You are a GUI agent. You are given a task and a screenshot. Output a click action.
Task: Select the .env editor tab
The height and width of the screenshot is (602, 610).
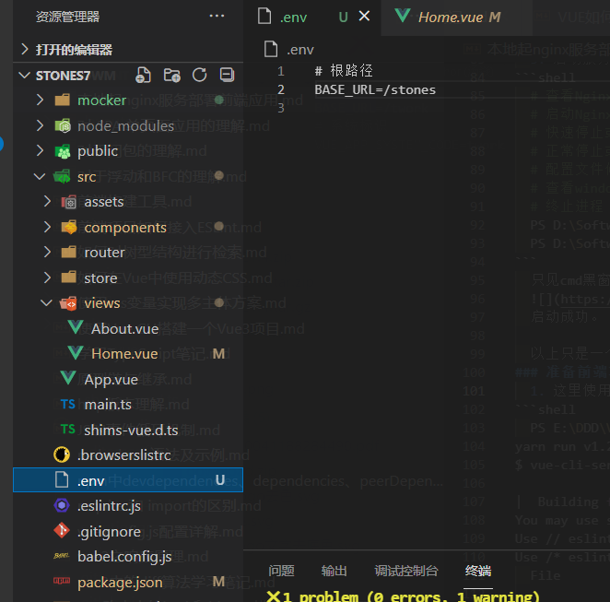tap(312, 18)
